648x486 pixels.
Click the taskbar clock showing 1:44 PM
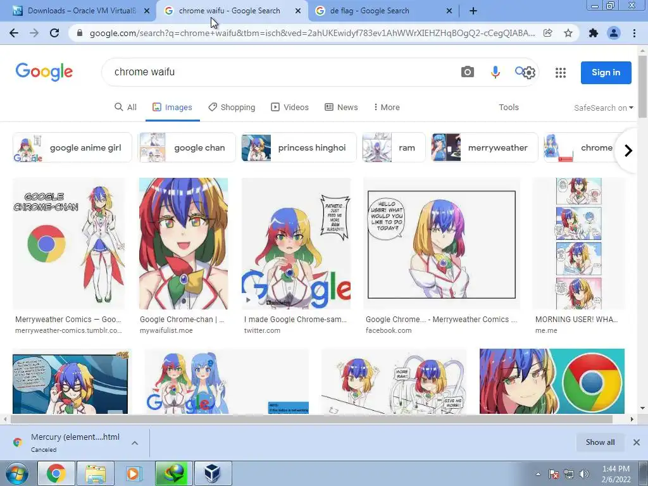click(616, 474)
